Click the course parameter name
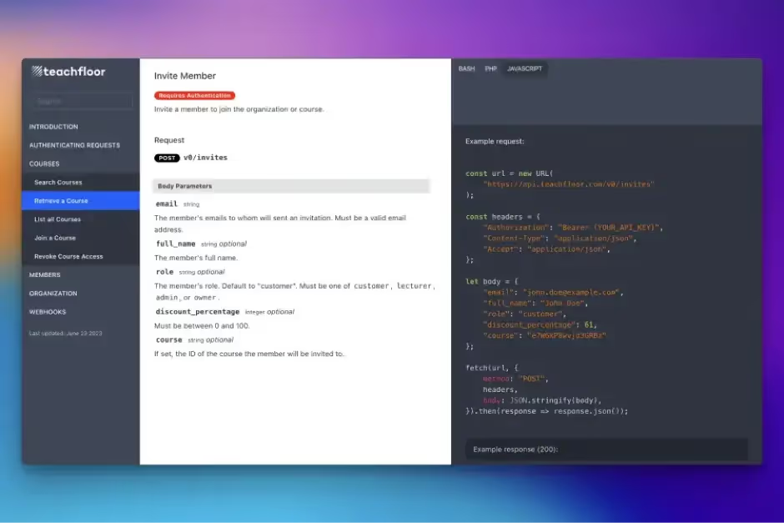Viewport: 784px width, 523px height. (x=169, y=340)
